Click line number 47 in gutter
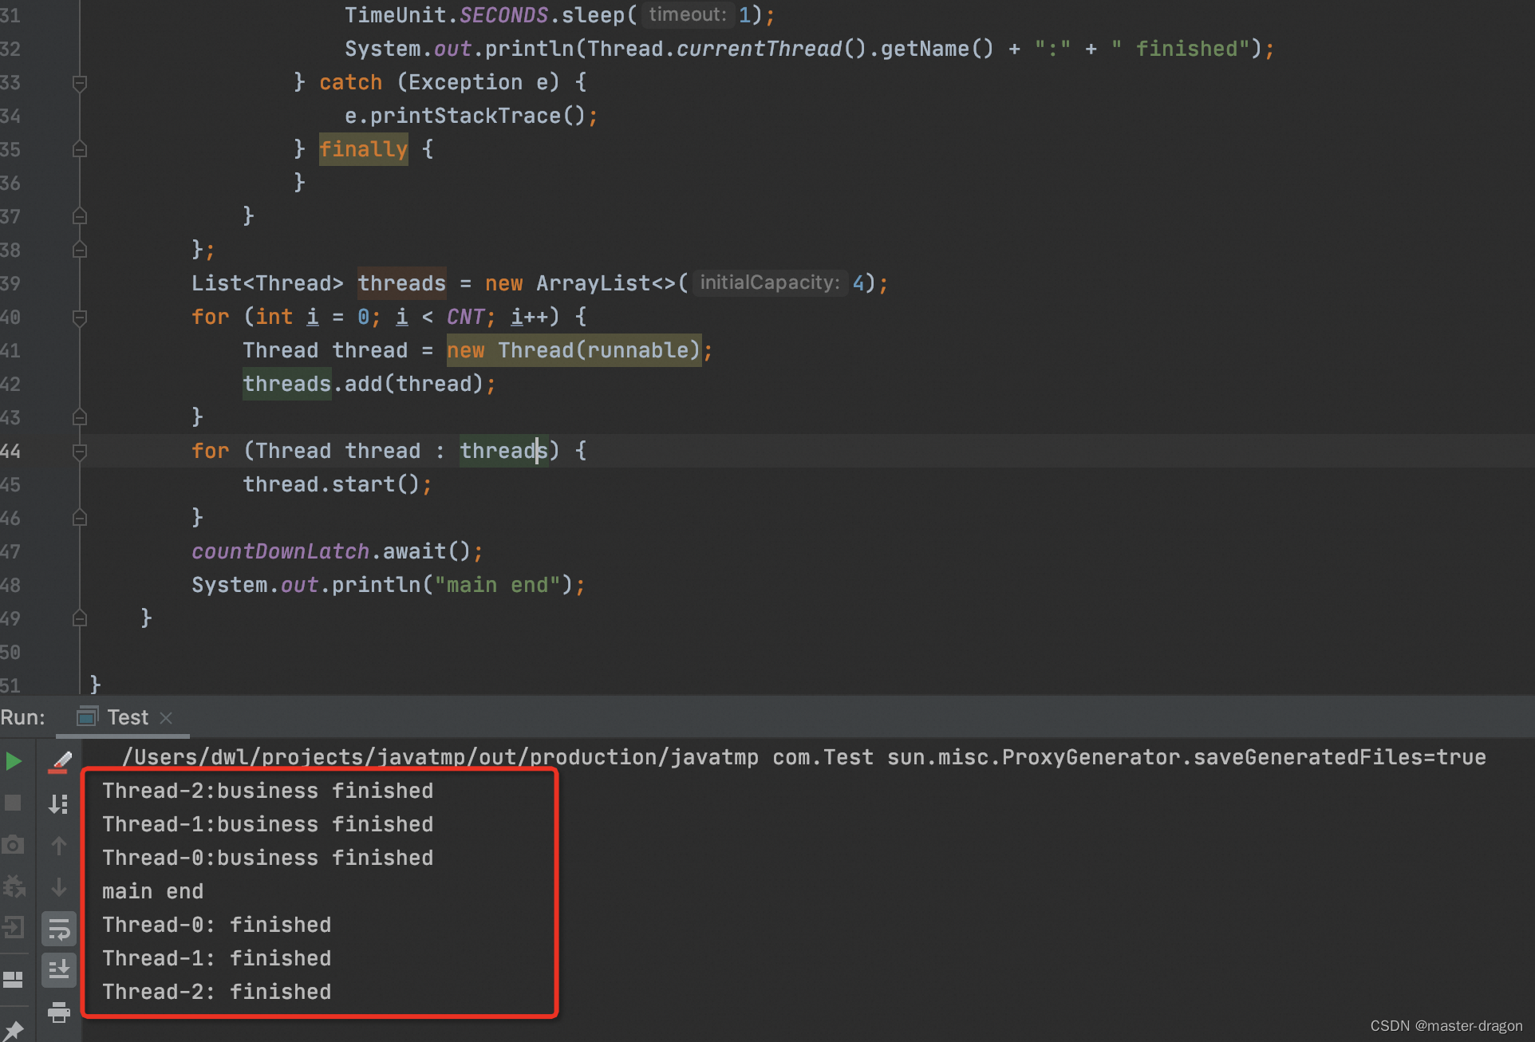 11,551
